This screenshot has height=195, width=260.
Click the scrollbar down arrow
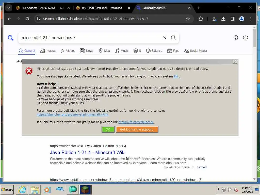[x=254, y=179]
